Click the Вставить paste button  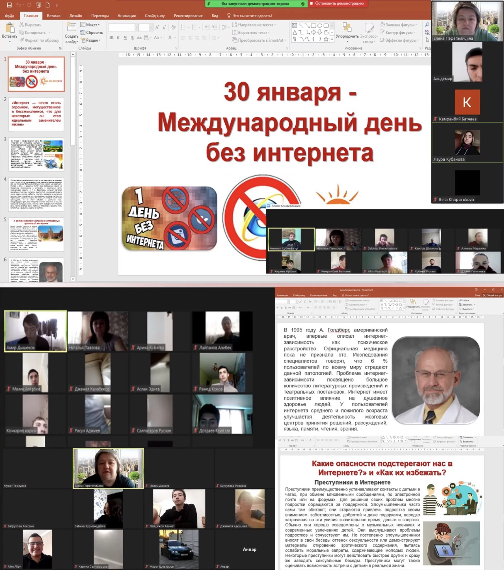point(9,32)
